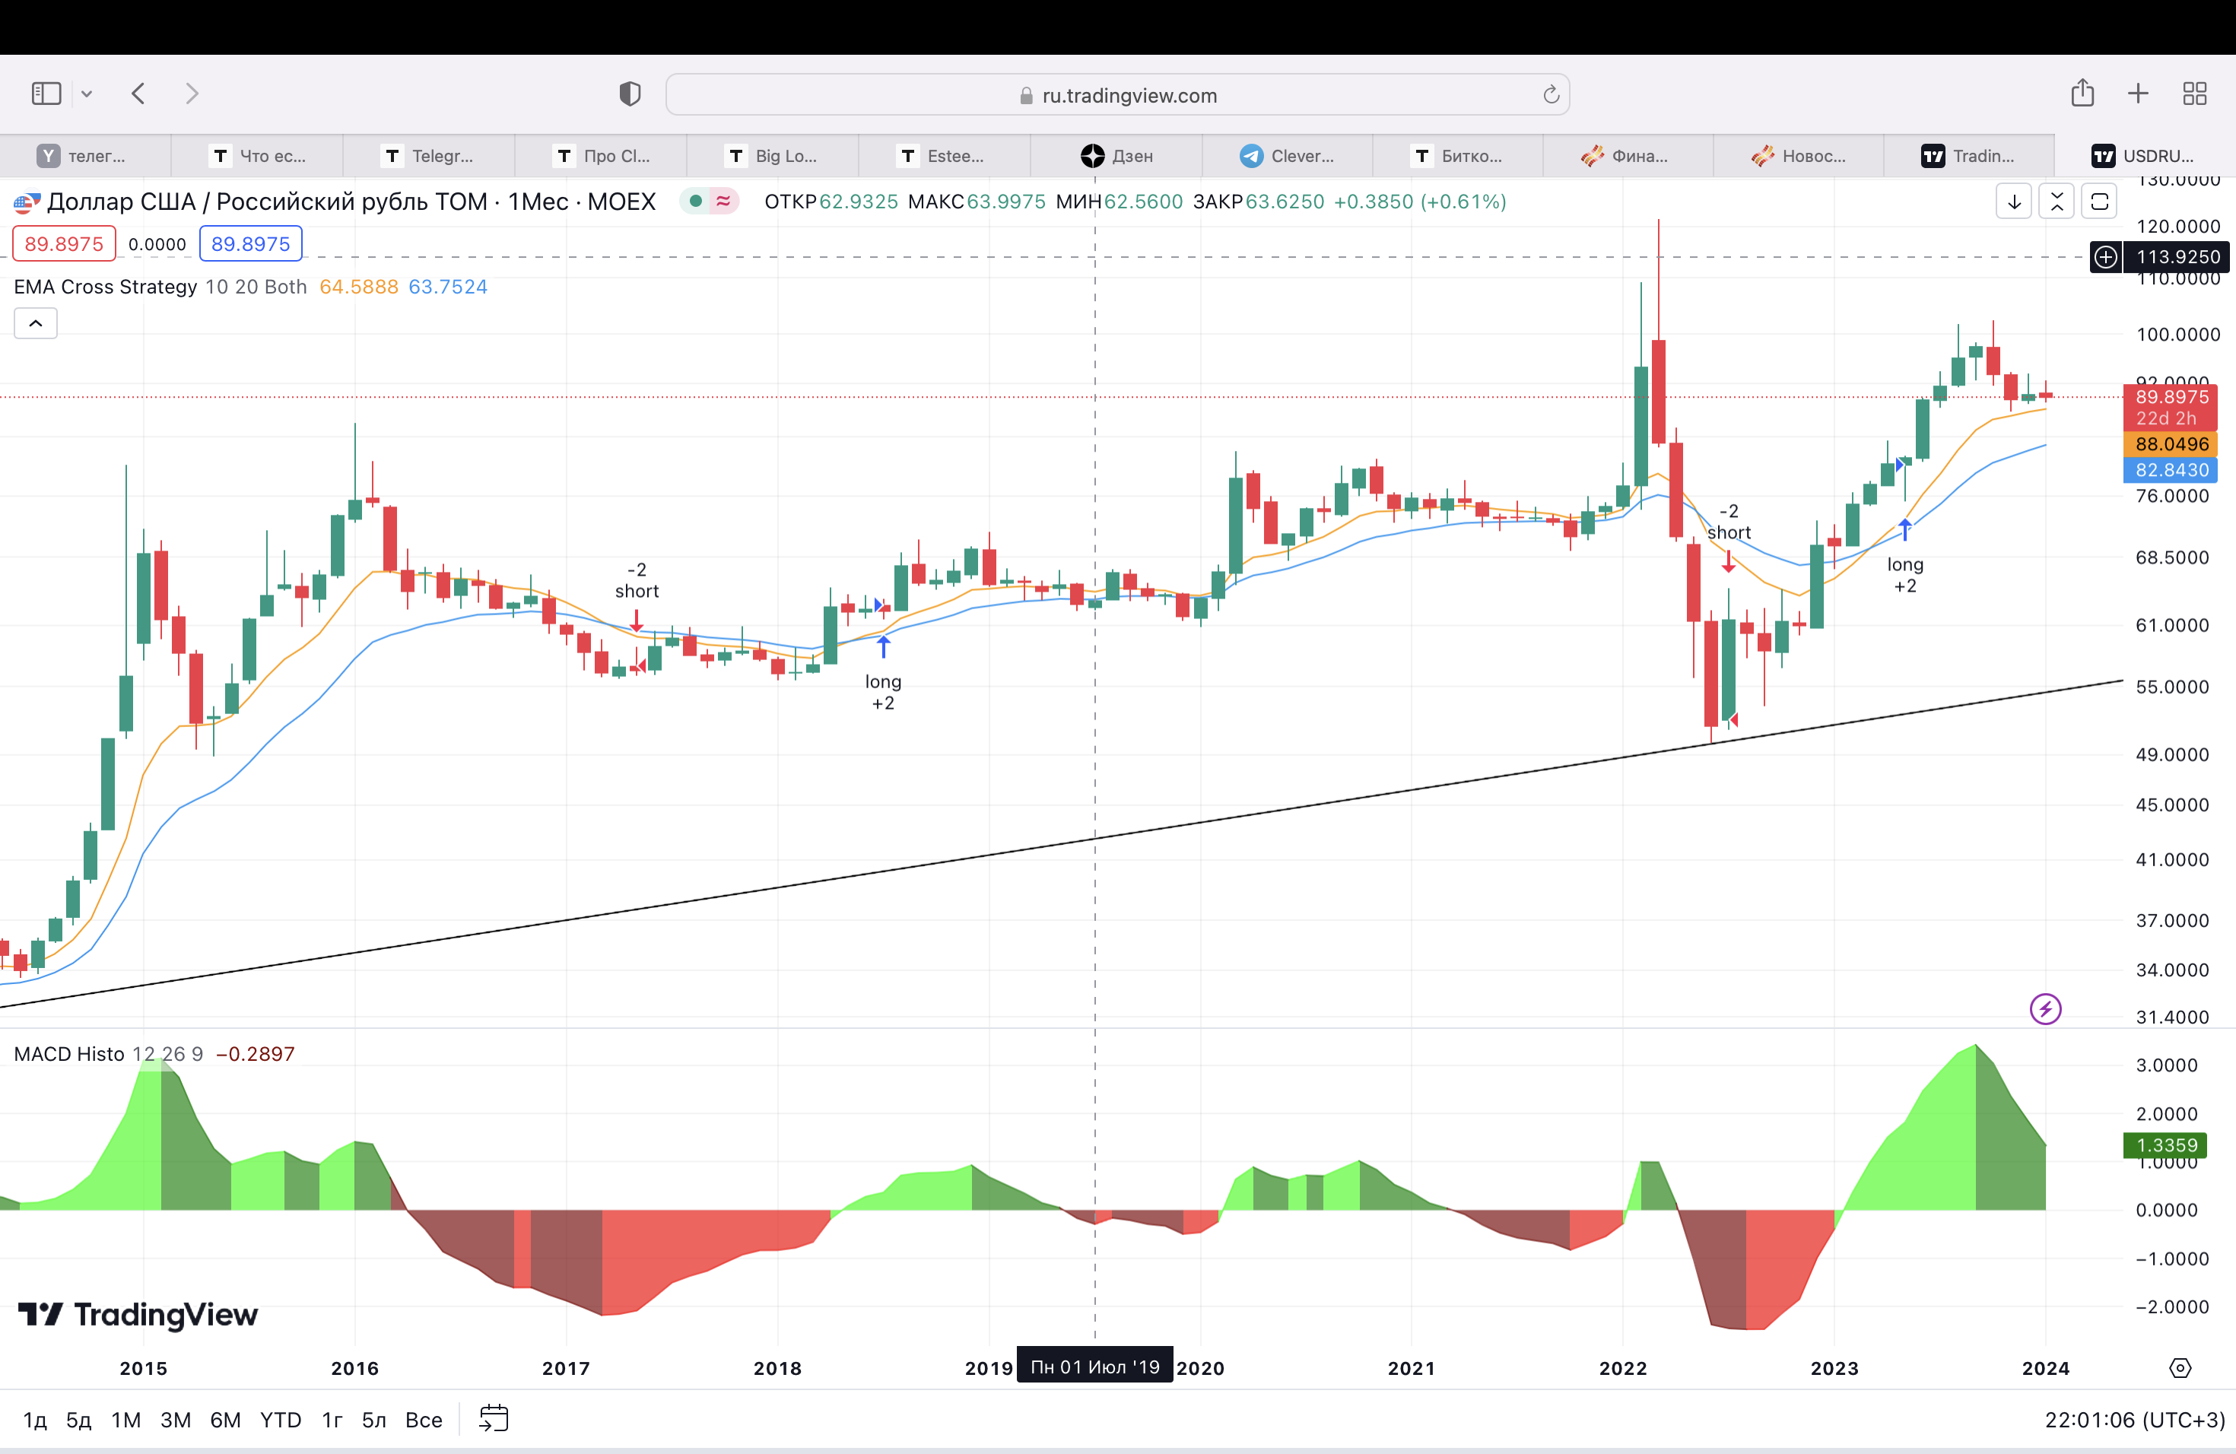Open a new tab with the plus icon
Image resolution: width=2236 pixels, height=1454 pixels.
(x=2137, y=94)
